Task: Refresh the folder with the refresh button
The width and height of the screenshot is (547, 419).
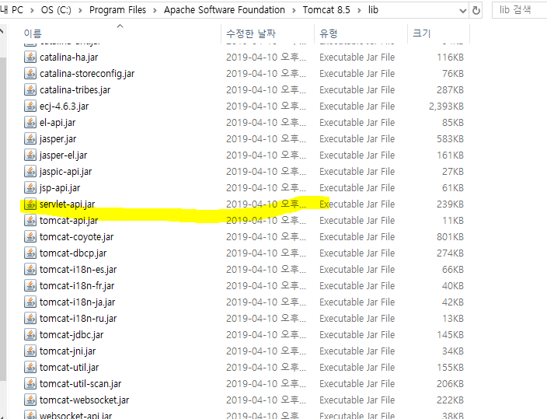Action: [476, 10]
